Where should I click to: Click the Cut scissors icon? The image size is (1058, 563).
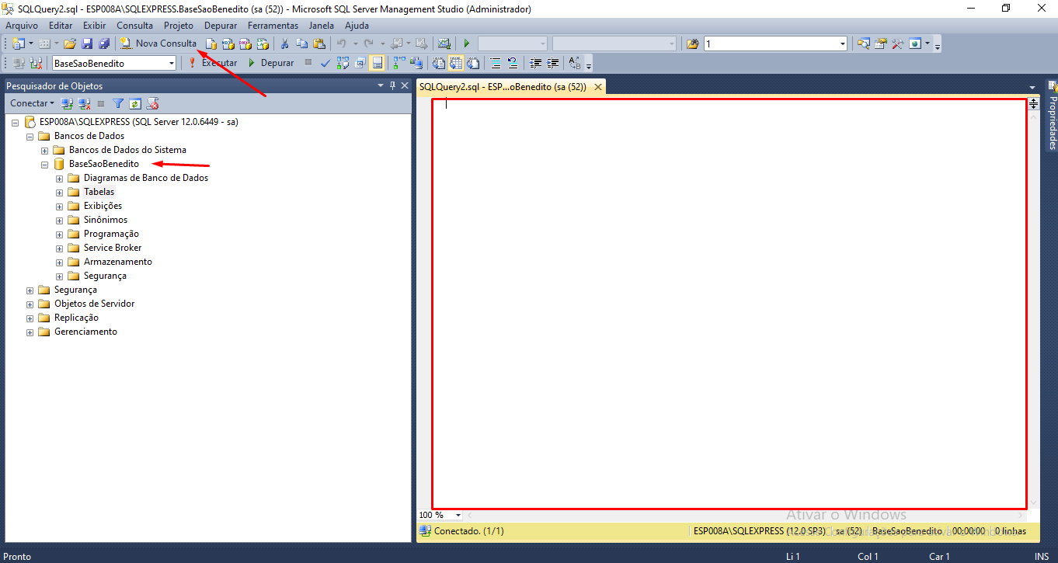point(284,43)
